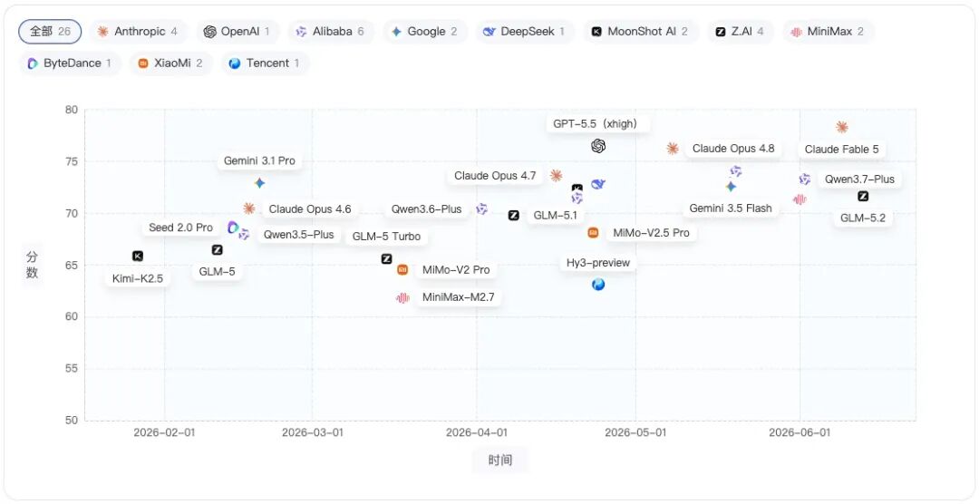Click the 2026-02-01 x-axis tick label
Screen dimensions: 979x504
tap(164, 432)
